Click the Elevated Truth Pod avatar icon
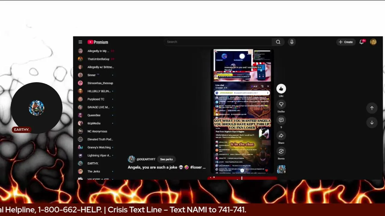Viewport: 385px width, 216px height. [x=80, y=139]
